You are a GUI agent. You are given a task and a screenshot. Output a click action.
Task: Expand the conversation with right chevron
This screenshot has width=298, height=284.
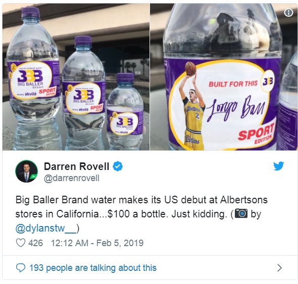coord(279,268)
